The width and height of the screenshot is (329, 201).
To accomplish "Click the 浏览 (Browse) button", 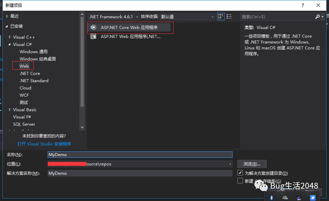I will coord(252,164).
